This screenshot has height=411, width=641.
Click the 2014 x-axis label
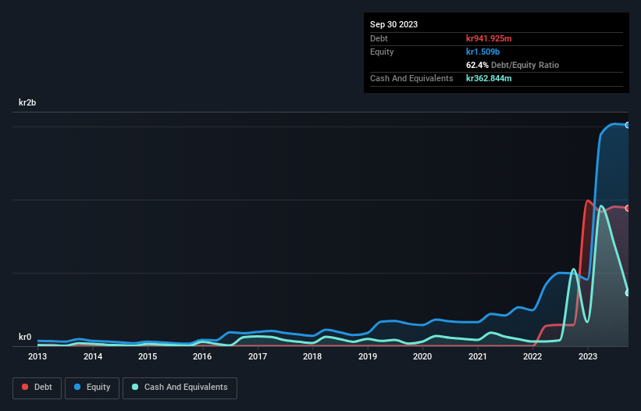point(93,356)
